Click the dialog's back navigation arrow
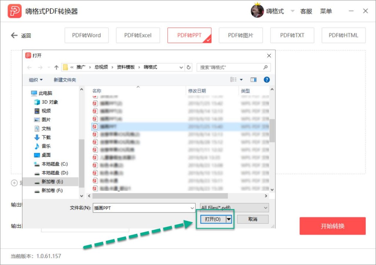This screenshot has width=376, height=265. pyautogui.click(x=29, y=67)
